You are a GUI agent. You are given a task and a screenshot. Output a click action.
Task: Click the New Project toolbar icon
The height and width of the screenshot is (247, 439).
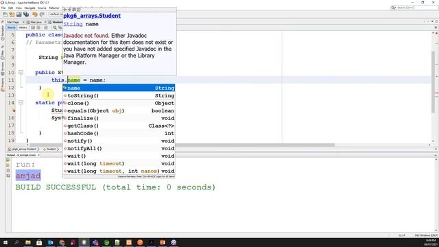[12, 14]
